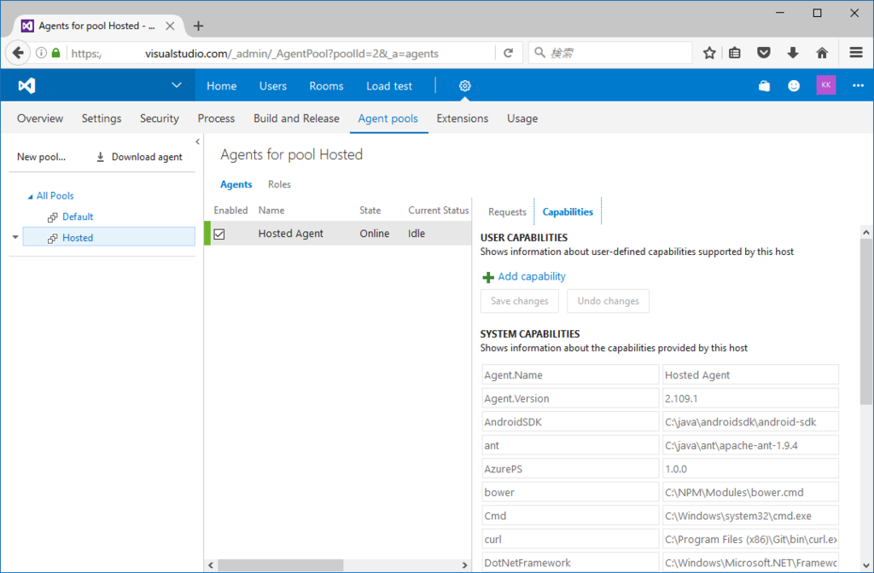Image resolution: width=874 pixels, height=573 pixels.
Task: Click the State column header
Action: point(370,210)
